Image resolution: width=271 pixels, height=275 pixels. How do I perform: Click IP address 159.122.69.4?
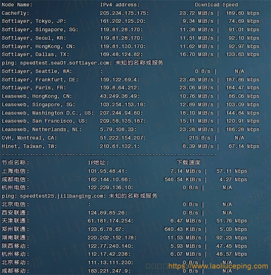120,80
